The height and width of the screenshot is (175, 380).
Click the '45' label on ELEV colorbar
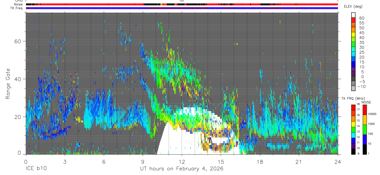361,33
